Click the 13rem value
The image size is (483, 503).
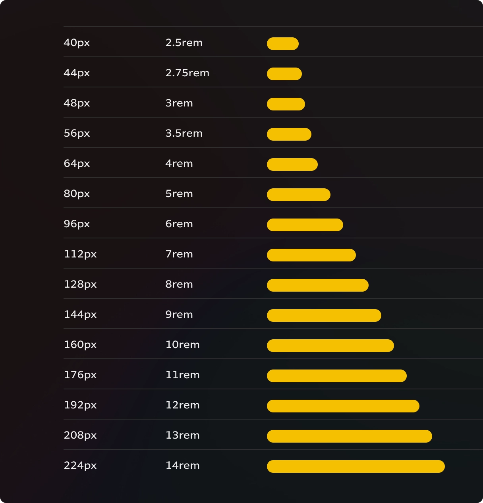pyautogui.click(x=183, y=435)
